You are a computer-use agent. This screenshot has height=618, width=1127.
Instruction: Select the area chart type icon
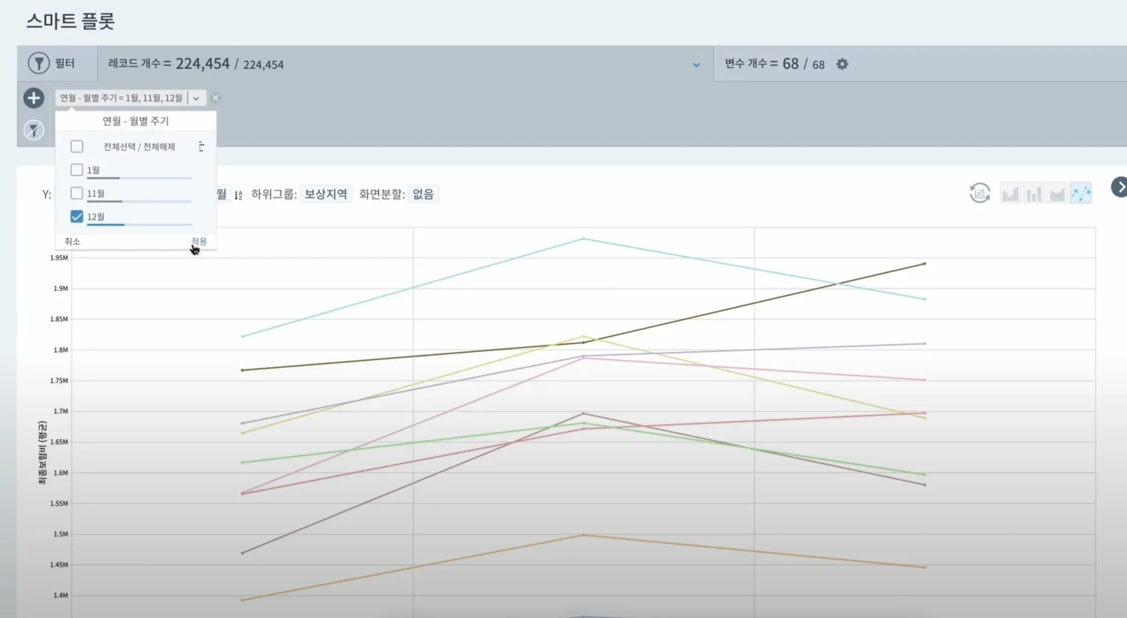1057,194
